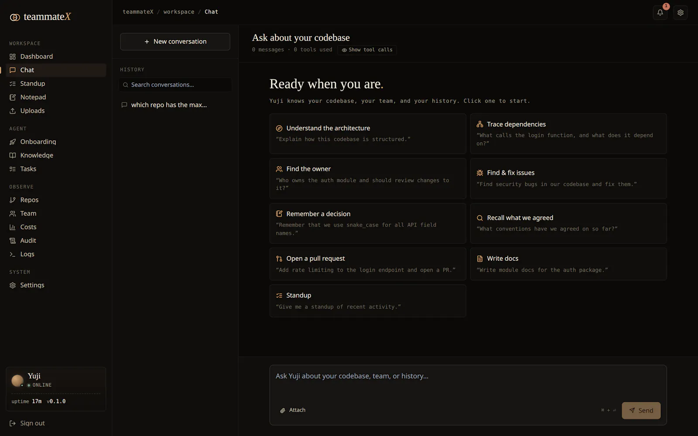Click the Tasks list icon

point(13,169)
